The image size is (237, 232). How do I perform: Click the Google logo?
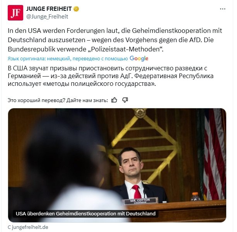[x=139, y=59]
